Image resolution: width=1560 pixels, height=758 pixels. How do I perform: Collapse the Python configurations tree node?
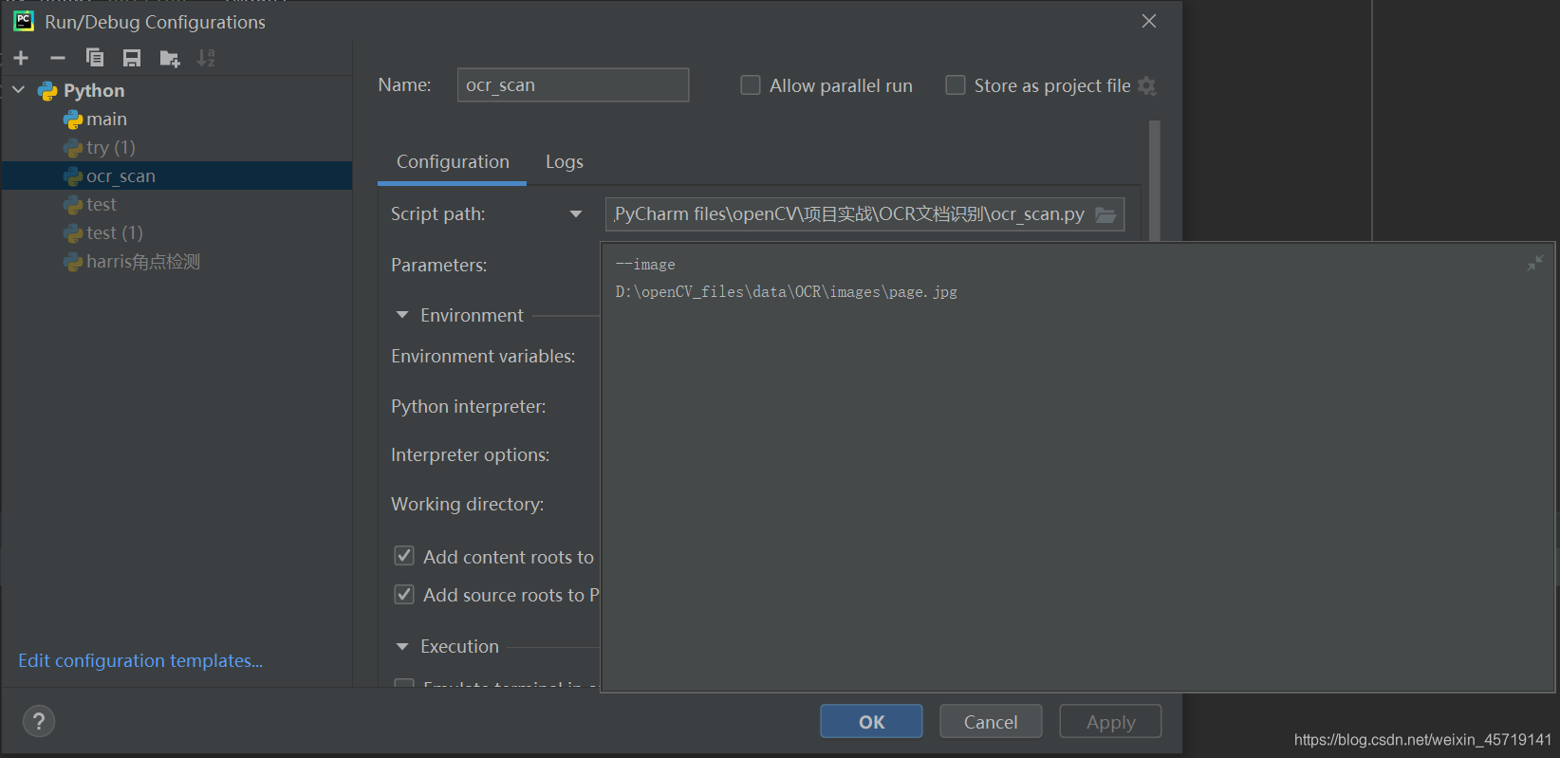[19, 90]
